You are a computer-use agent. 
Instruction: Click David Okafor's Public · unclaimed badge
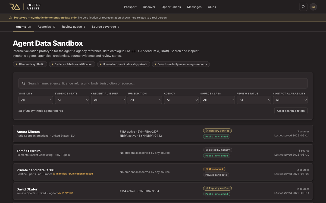tap(217, 194)
